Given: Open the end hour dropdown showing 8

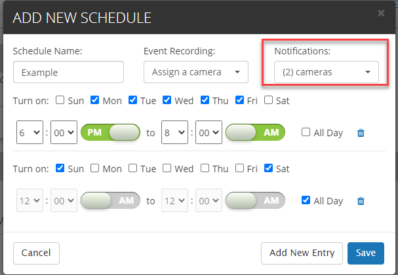Looking at the screenshot, I should pos(174,133).
